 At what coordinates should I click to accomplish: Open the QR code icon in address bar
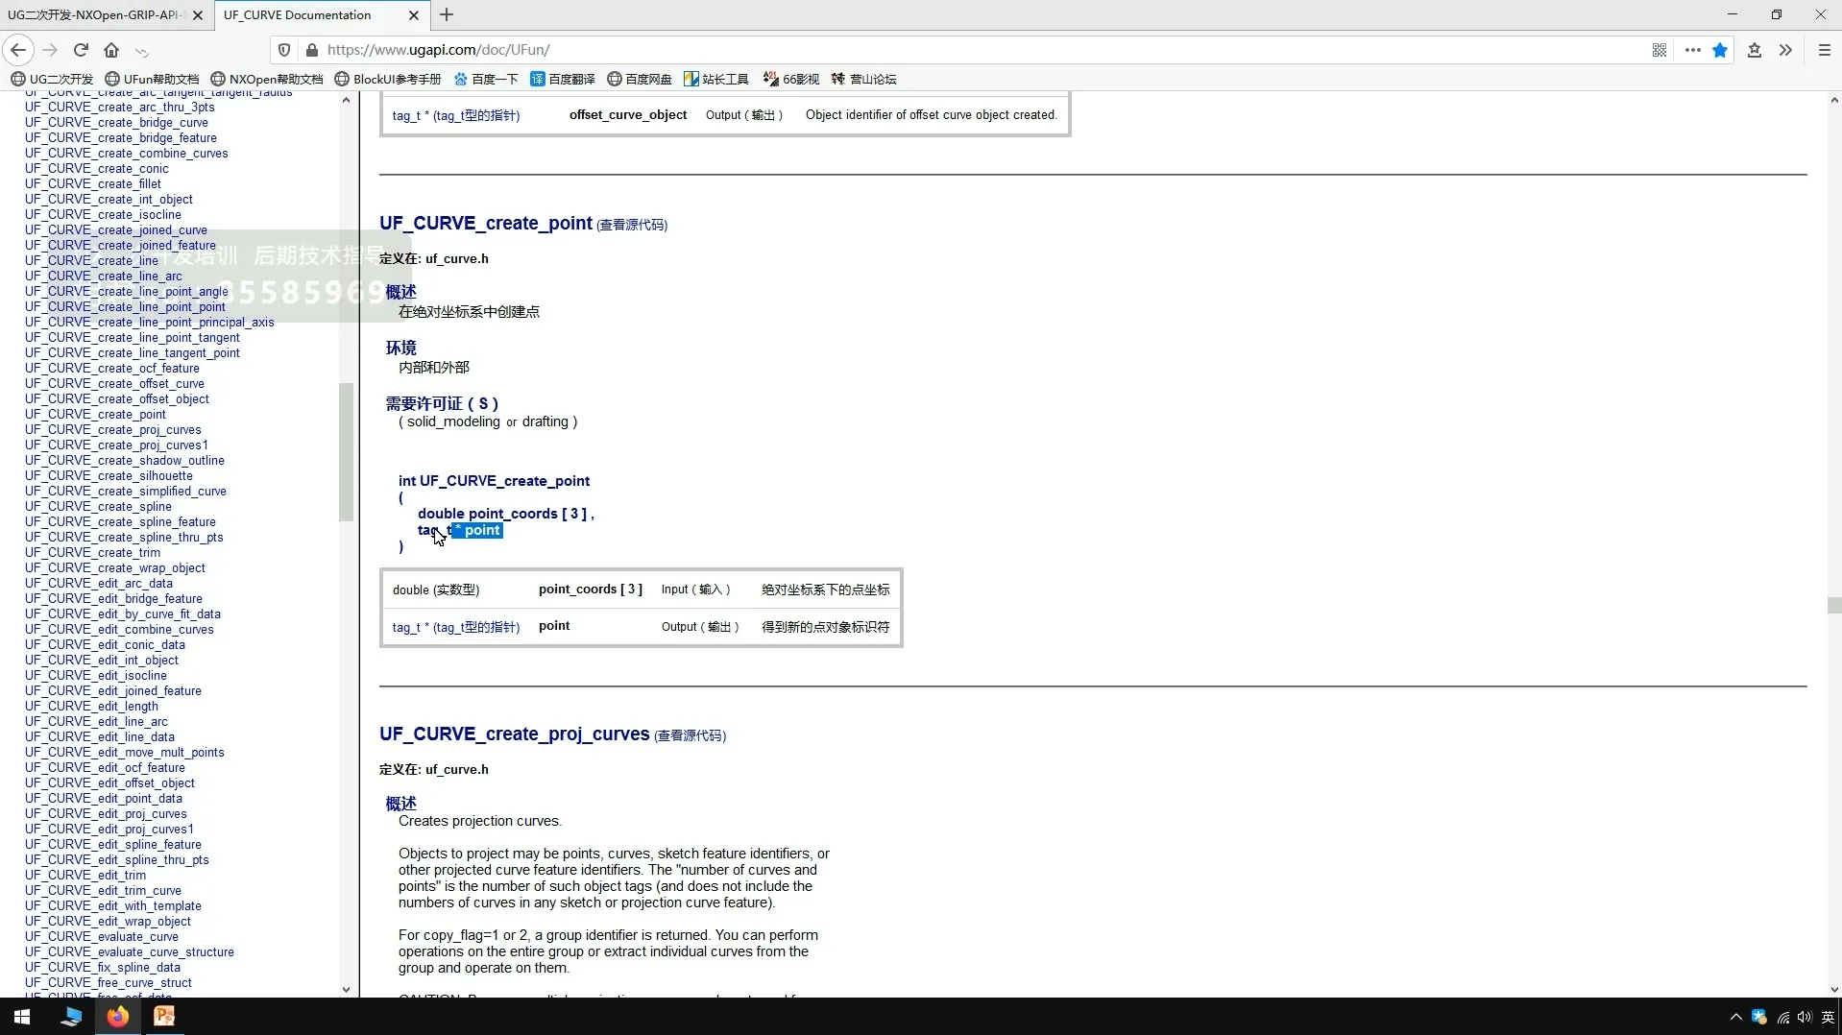tap(1659, 50)
